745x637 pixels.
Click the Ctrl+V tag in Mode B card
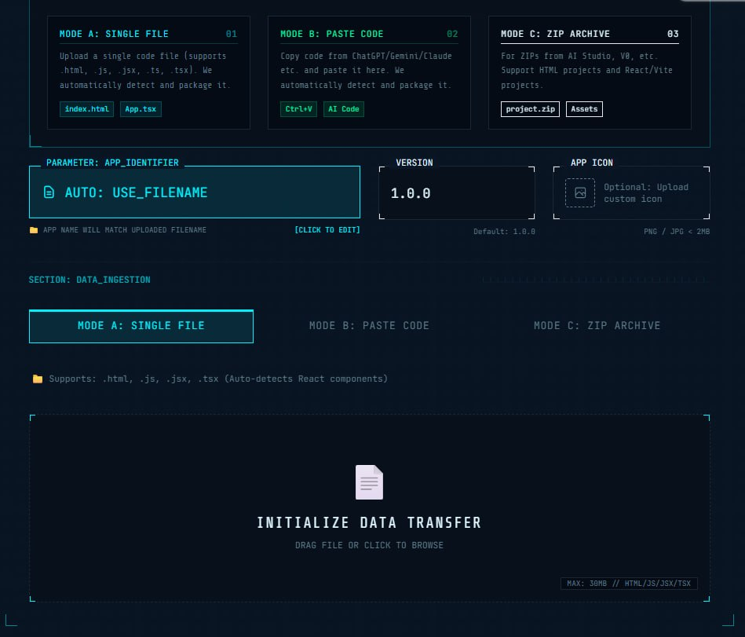click(298, 109)
